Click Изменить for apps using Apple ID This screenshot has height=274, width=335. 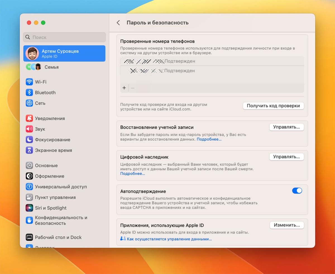pyautogui.click(x=287, y=225)
